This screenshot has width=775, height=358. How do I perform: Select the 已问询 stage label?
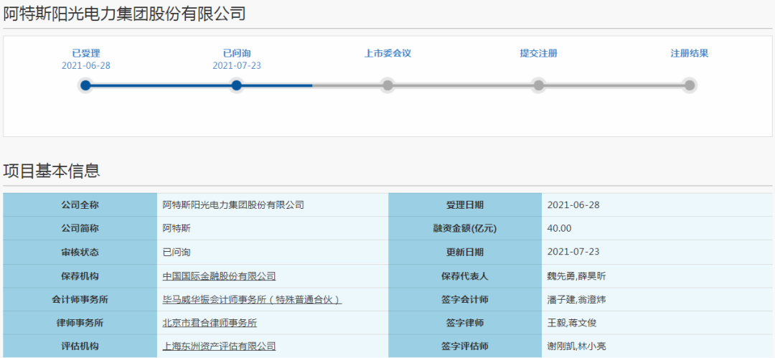point(237,53)
